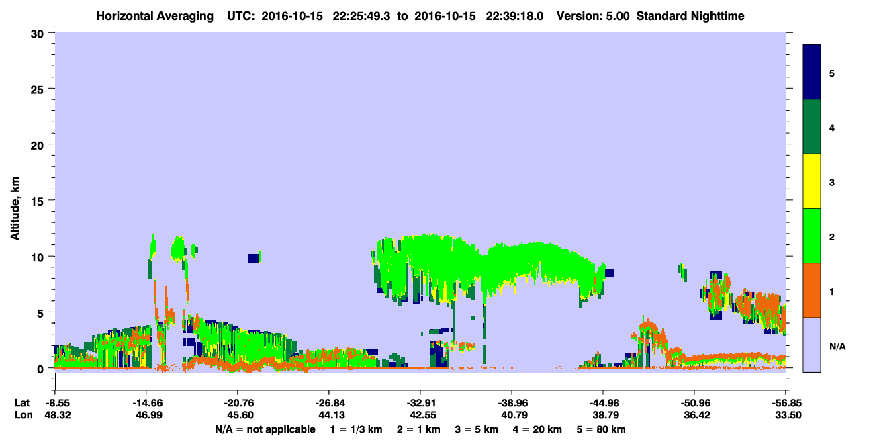Viewport: 873px width, 448px height.
Task: Click the yellow colorbar segment labeled 3
Action: pos(812,181)
